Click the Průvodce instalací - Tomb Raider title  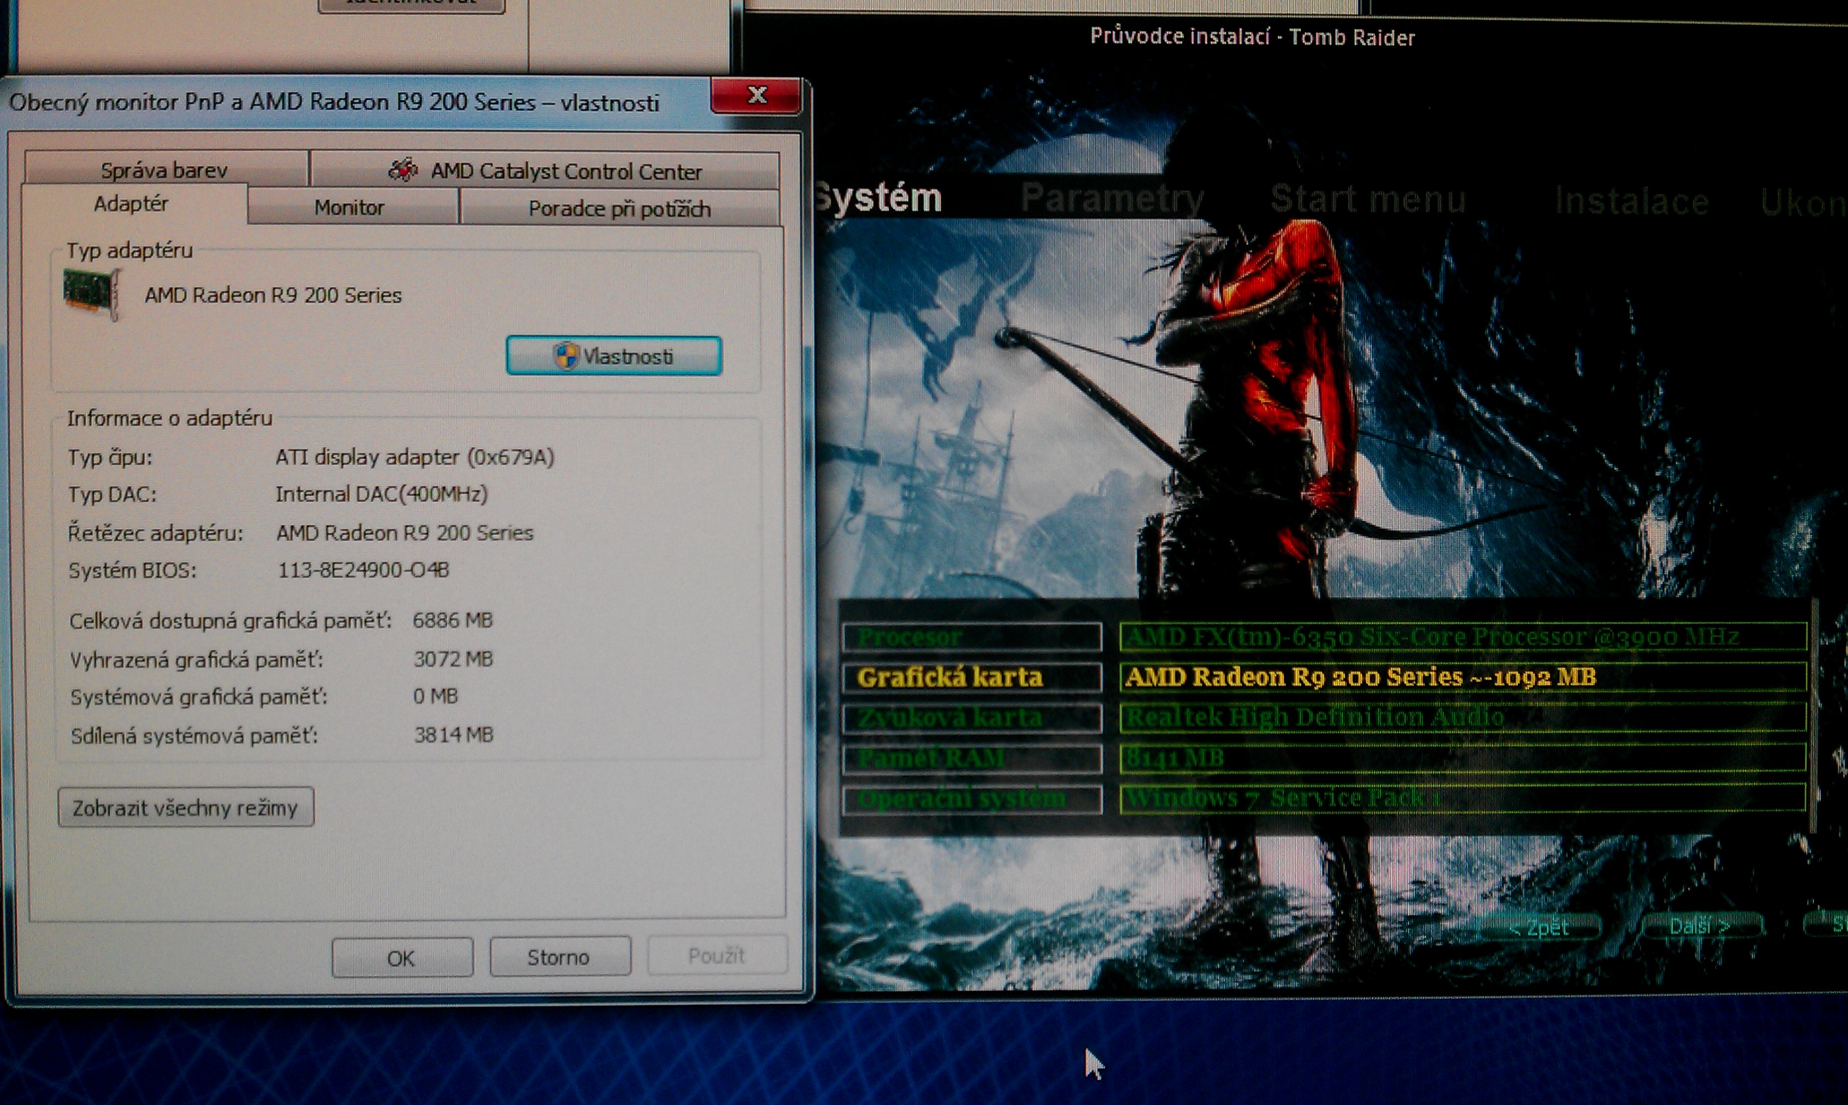pos(1252,36)
